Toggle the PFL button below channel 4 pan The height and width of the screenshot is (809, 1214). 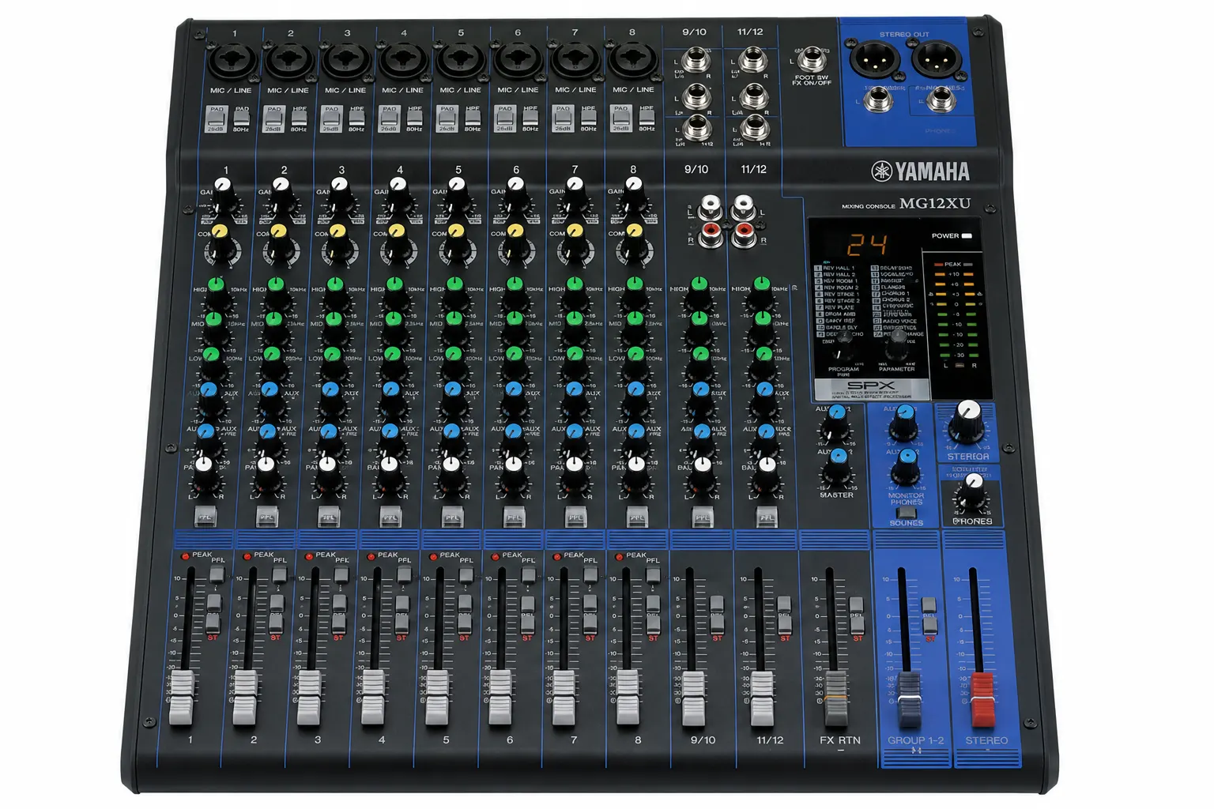pyautogui.click(x=390, y=517)
